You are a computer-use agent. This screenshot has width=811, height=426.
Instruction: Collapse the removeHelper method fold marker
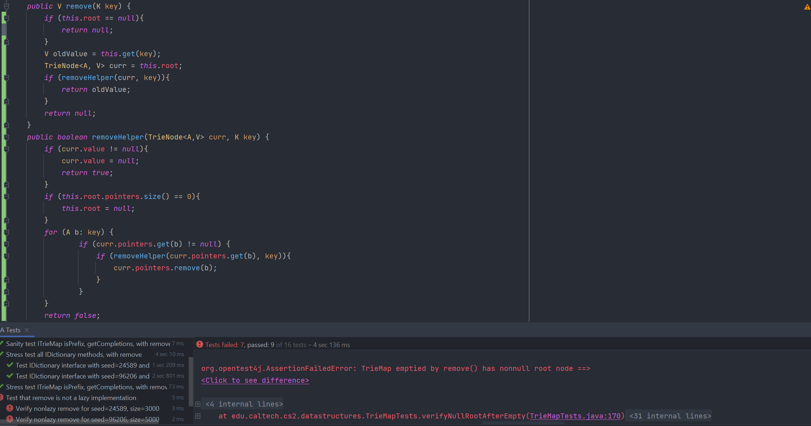(6, 137)
